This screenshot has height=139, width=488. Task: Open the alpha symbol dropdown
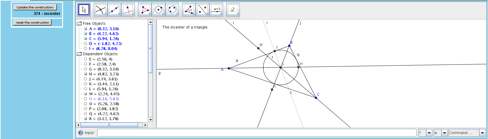(444, 133)
